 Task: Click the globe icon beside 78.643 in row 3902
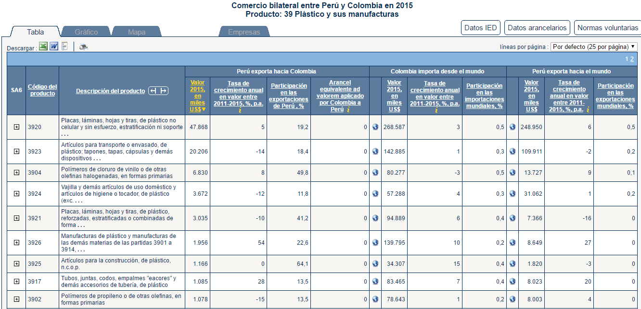[x=375, y=299]
